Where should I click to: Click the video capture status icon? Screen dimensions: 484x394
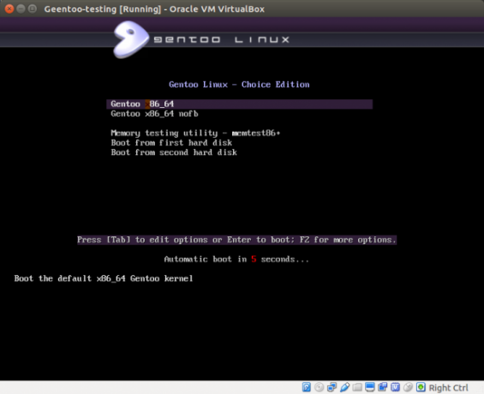tap(382, 387)
